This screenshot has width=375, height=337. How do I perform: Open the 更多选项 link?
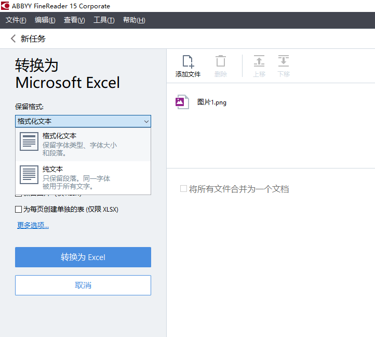click(33, 225)
